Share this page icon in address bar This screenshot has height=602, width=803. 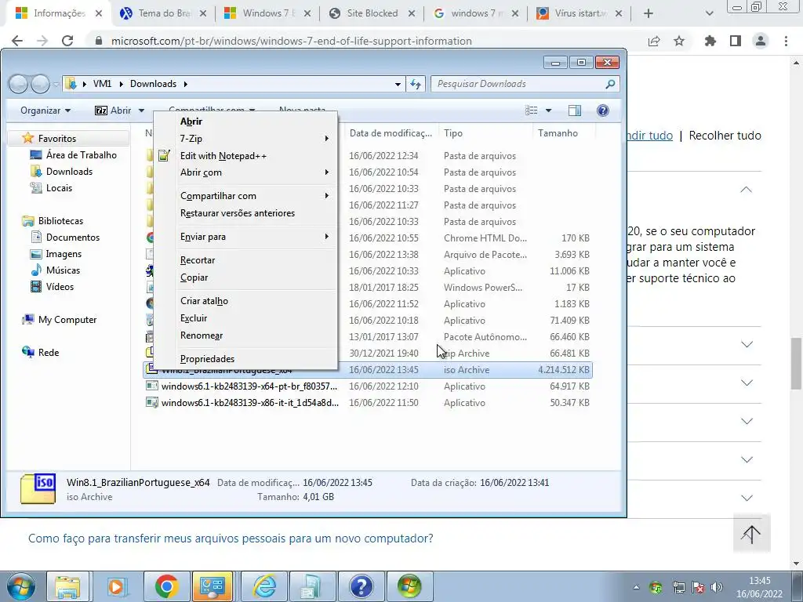click(654, 41)
